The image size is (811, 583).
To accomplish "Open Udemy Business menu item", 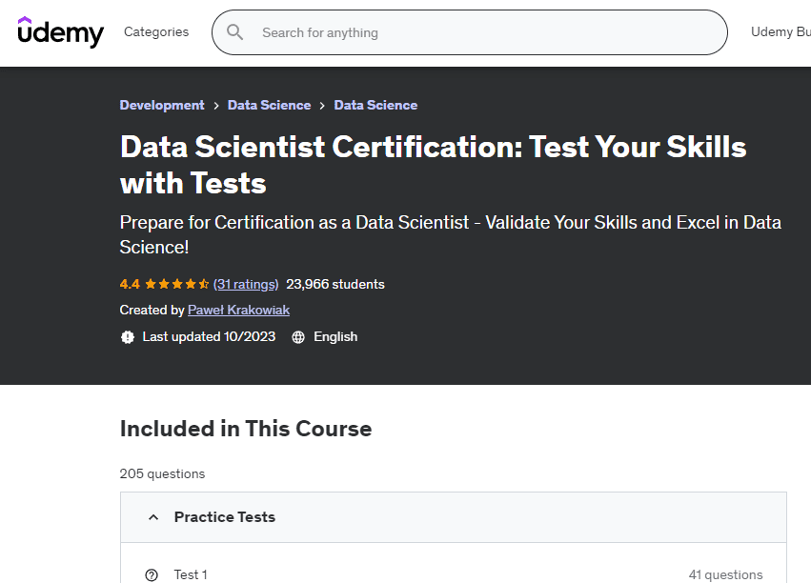I will 780,32.
